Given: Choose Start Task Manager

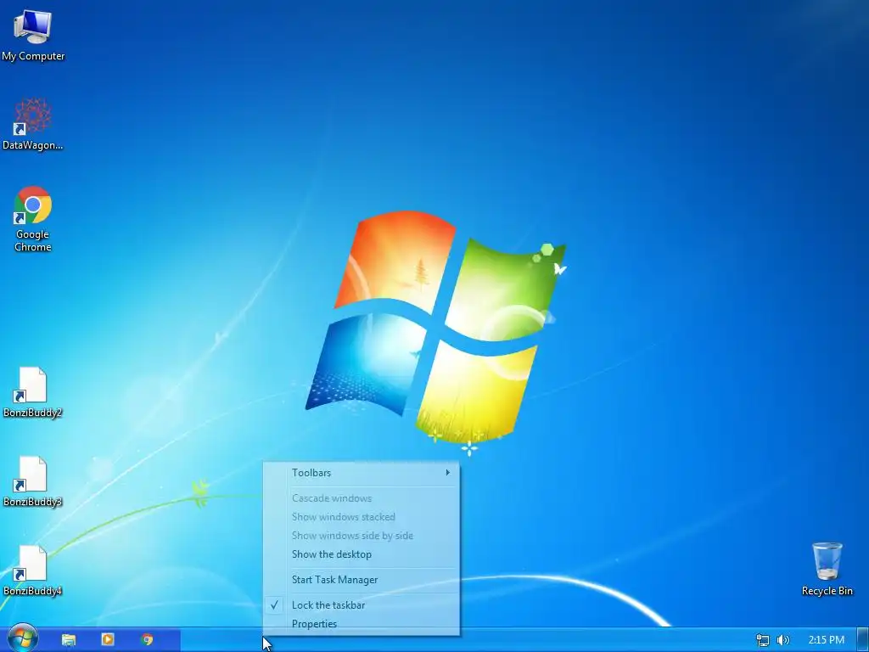Looking at the screenshot, I should pos(362,580).
